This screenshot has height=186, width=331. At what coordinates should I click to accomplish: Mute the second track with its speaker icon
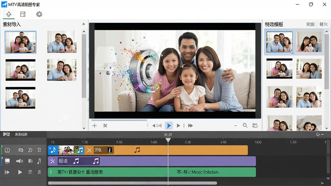pyautogui.click(x=19, y=161)
